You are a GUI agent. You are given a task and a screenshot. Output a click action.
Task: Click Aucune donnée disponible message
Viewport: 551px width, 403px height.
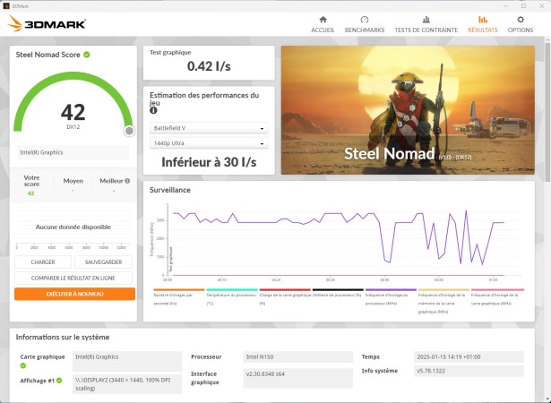pos(73,227)
